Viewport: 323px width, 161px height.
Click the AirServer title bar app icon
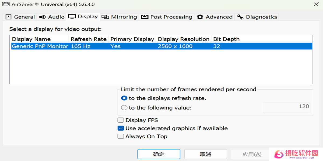[x=5, y=5]
